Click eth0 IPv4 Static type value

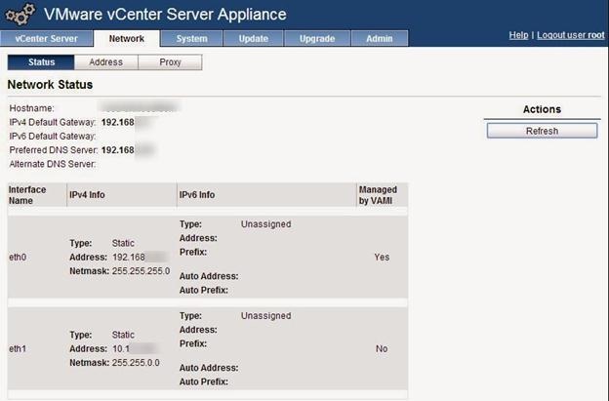pyautogui.click(x=123, y=243)
